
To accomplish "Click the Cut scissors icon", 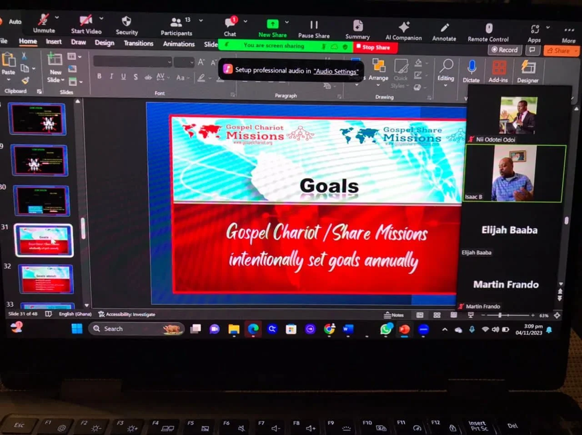I will (x=24, y=56).
